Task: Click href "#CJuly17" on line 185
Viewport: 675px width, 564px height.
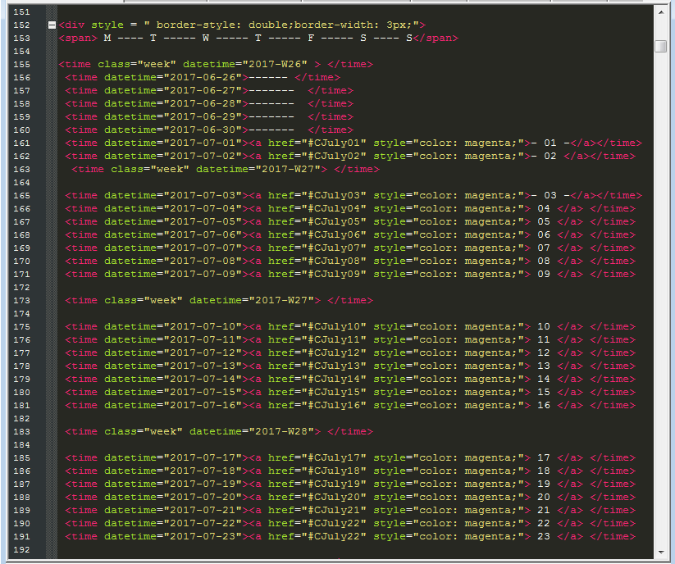Action: click(x=334, y=458)
